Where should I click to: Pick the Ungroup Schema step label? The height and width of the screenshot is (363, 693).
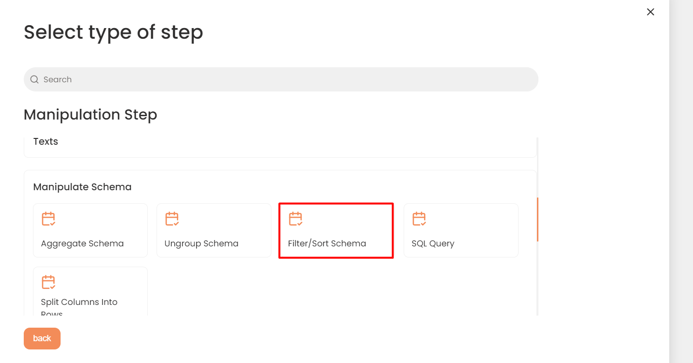coord(202,243)
